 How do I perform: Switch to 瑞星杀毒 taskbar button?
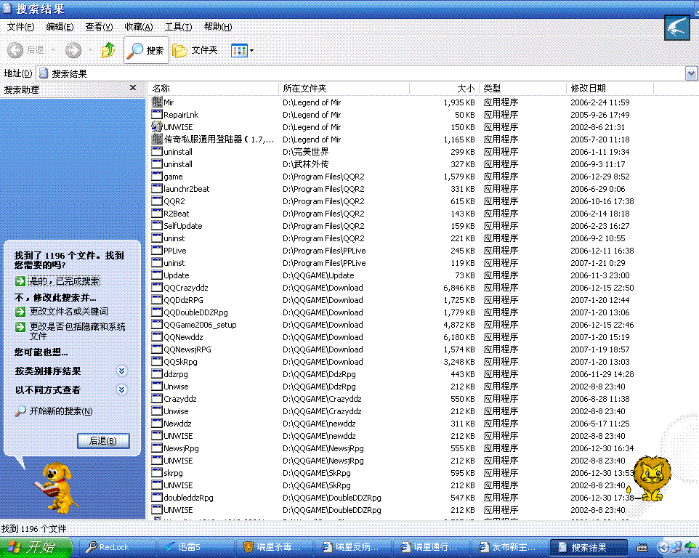[275, 547]
